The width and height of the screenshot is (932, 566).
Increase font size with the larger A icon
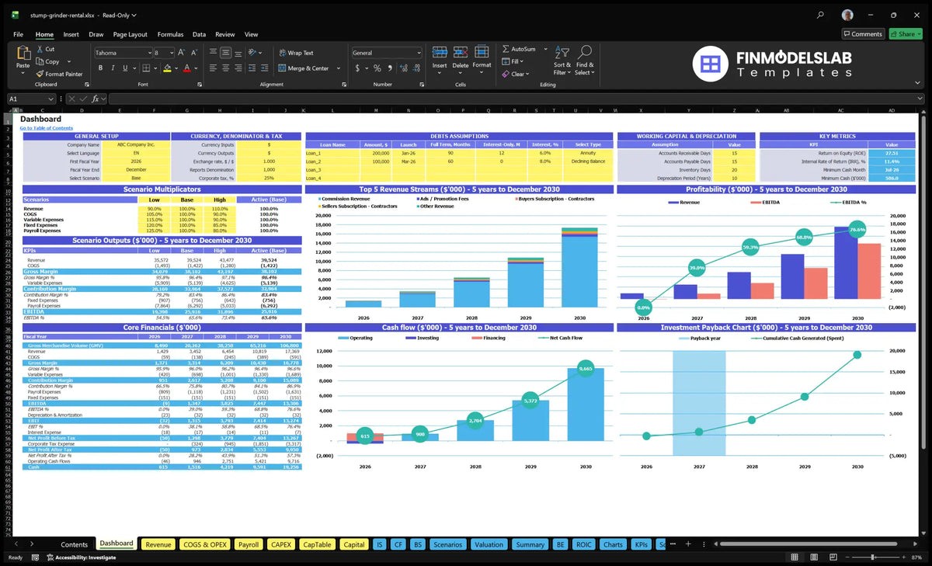[183, 53]
